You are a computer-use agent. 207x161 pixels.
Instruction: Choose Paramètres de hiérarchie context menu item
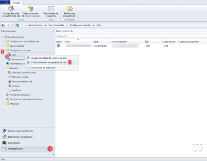click(x=52, y=68)
